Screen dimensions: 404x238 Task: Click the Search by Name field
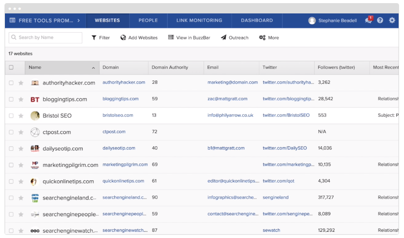point(45,38)
